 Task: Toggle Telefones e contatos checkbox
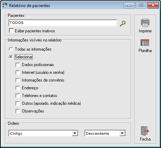18,96
